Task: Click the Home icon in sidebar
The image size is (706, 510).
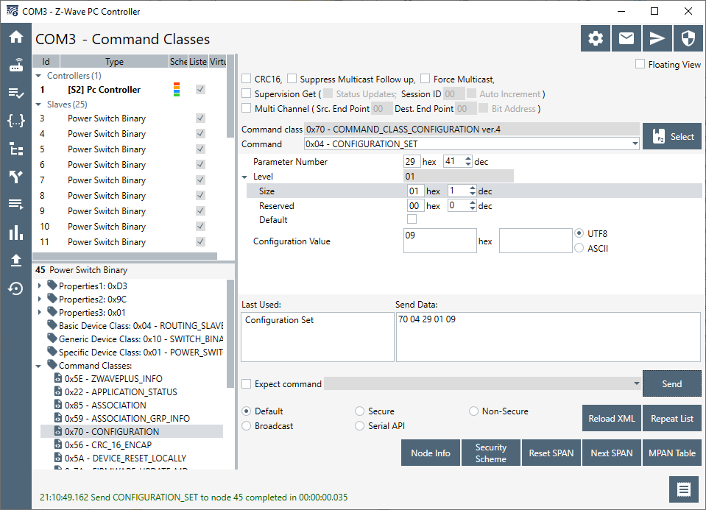Action: coord(15,38)
